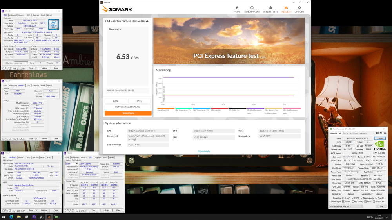Open Bench tab in the CPU-Z processor window

click(x=43, y=15)
